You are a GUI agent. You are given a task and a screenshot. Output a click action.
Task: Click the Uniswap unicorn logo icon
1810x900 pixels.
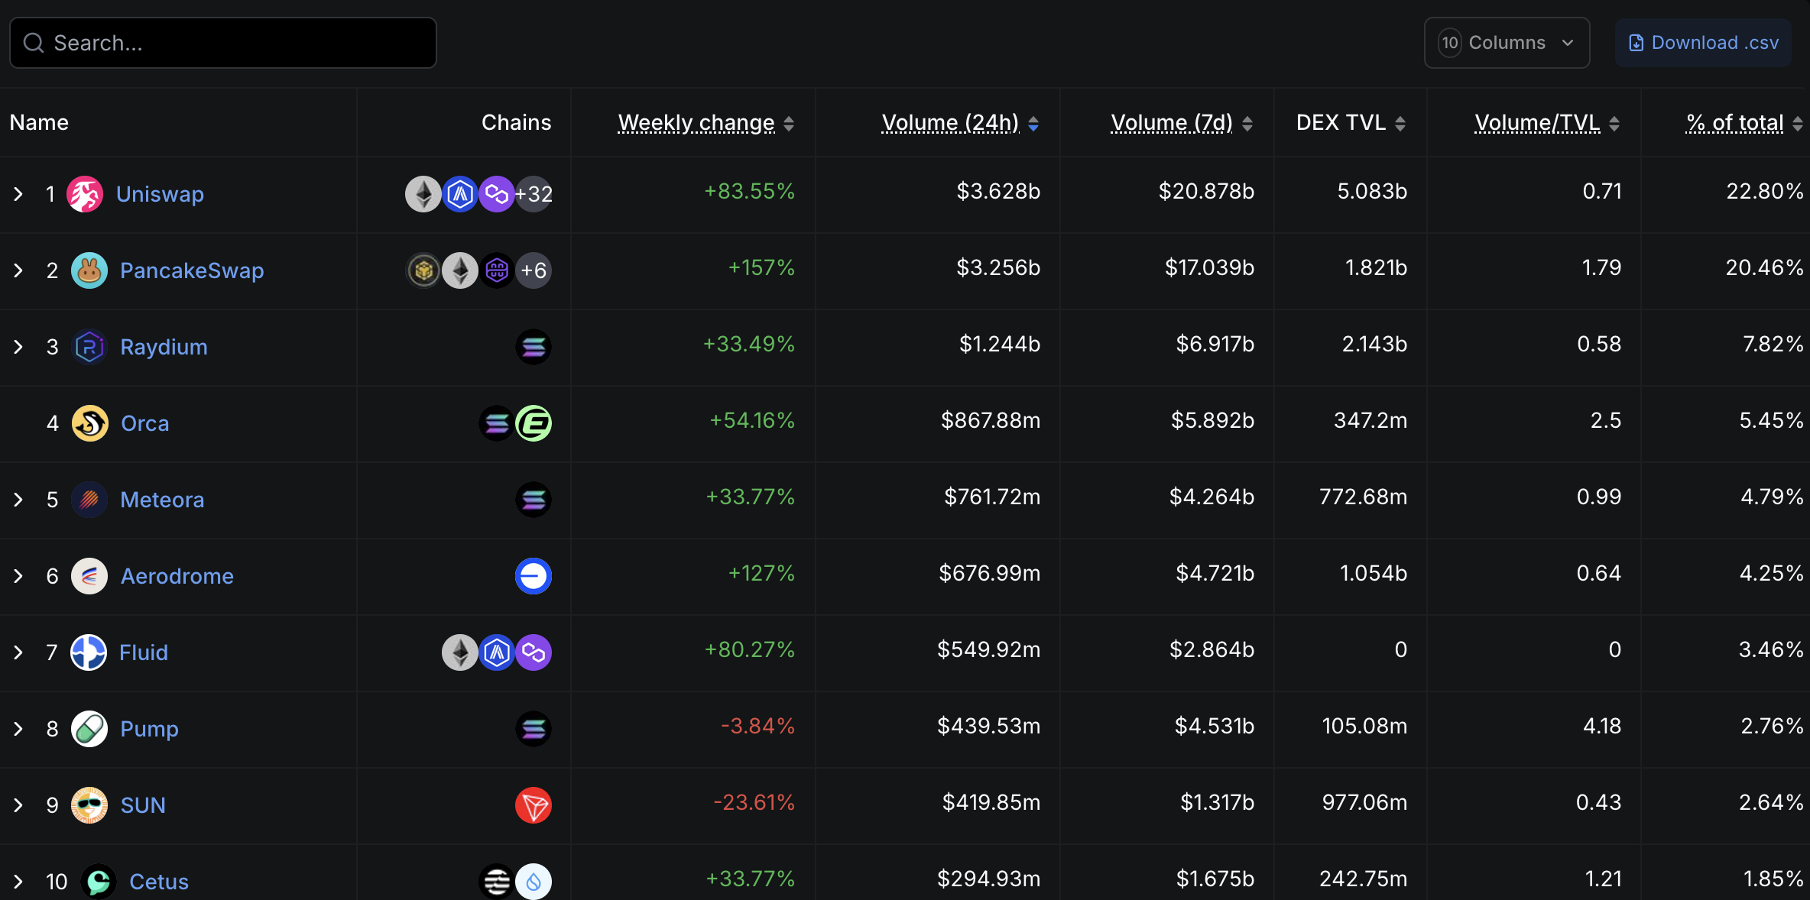[x=85, y=194]
